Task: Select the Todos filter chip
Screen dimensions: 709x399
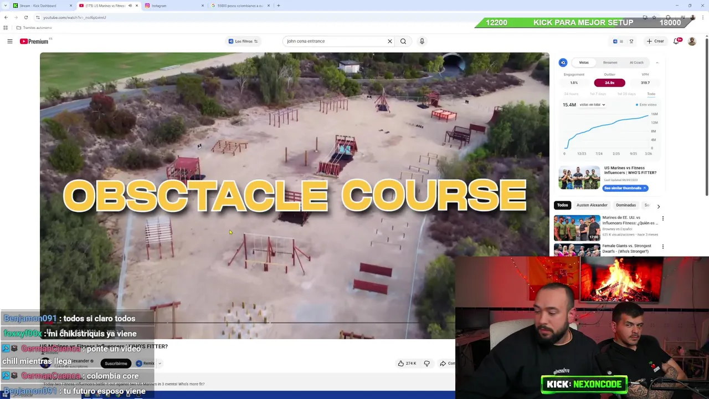Action: tap(562, 206)
